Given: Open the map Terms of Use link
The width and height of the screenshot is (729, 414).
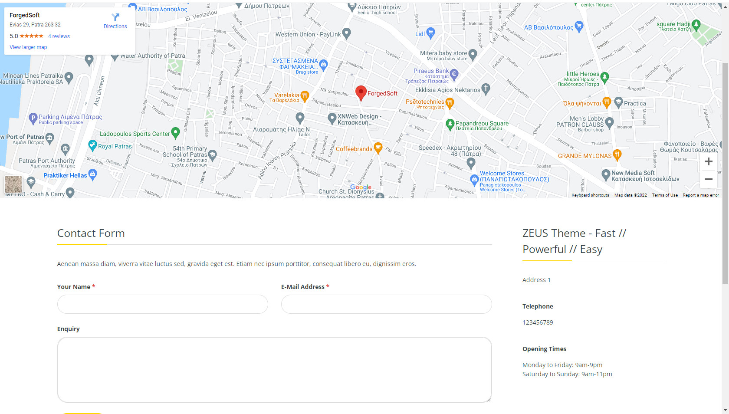Looking at the screenshot, I should [665, 195].
